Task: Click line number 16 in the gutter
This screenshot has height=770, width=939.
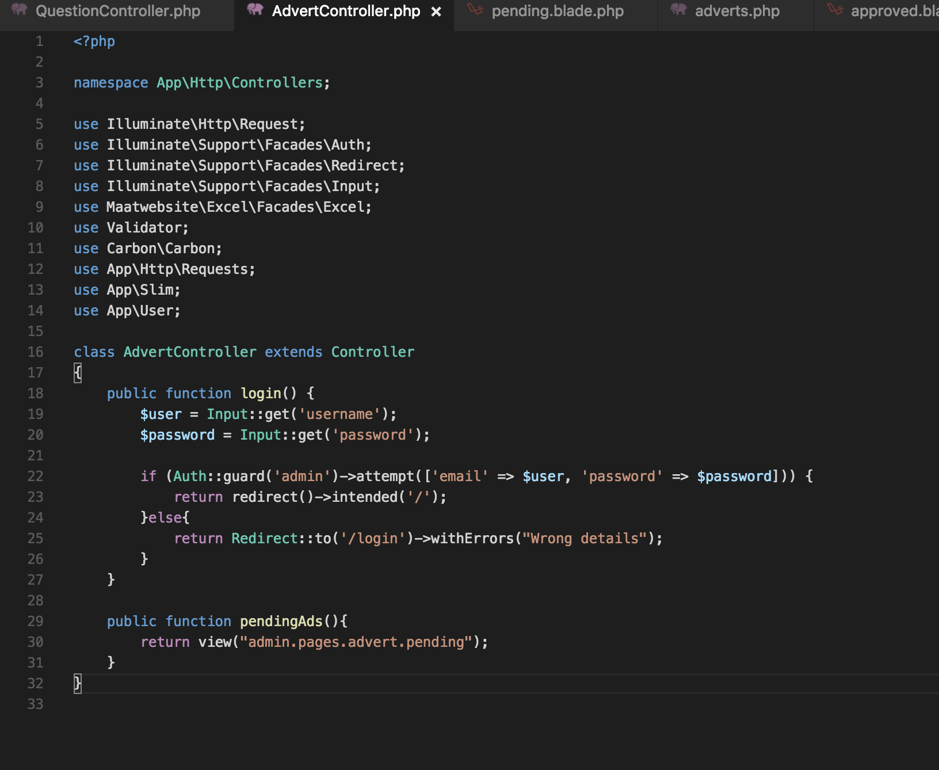Action: (x=35, y=352)
